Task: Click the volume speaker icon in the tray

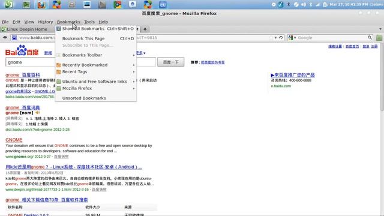Action: point(304,4)
